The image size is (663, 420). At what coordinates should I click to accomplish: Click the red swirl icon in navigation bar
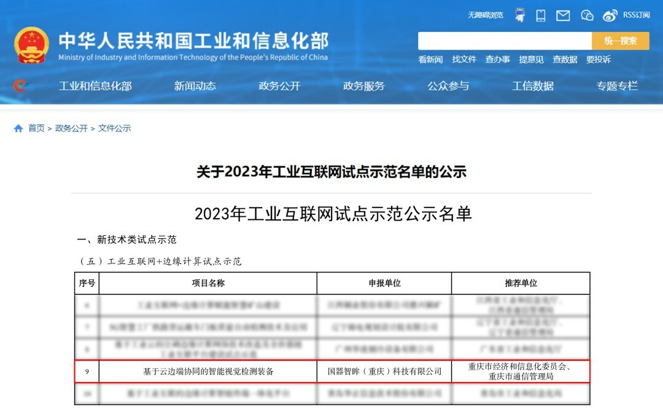click(21, 86)
